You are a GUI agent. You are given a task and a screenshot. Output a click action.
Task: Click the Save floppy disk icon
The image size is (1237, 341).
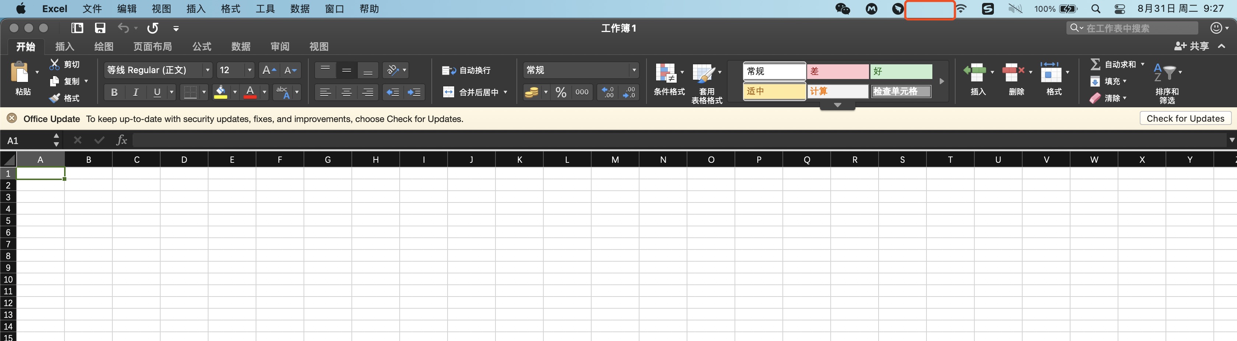tap(100, 28)
